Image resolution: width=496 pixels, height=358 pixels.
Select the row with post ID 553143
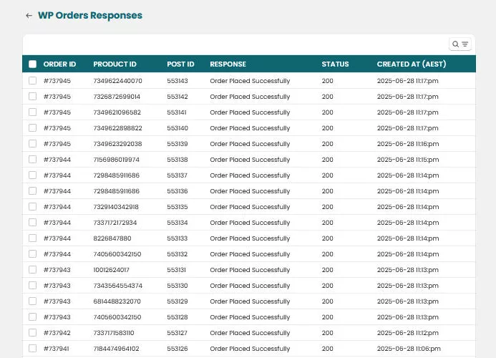[x=33, y=81]
